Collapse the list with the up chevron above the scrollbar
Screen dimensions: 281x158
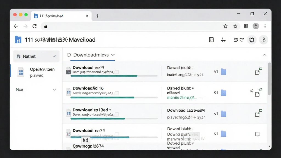(x=265, y=55)
